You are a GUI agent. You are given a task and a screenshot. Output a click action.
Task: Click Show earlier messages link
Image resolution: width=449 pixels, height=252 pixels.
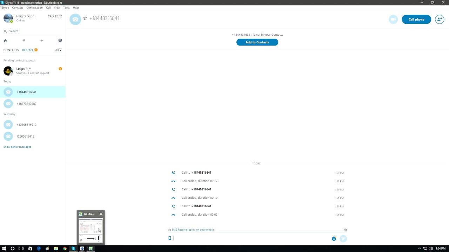coord(17,147)
